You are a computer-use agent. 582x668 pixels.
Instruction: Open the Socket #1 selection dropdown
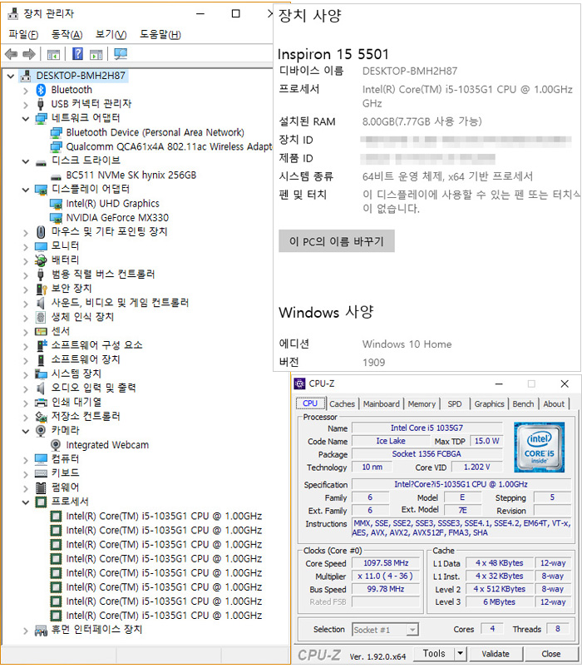(412, 630)
